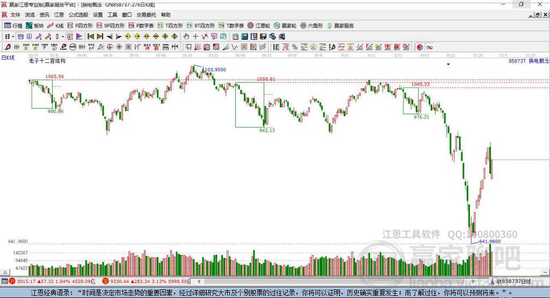Click the save disk icon
Image resolution: width=550 pixels, height=298 pixels.
pyautogui.click(x=263, y=37)
